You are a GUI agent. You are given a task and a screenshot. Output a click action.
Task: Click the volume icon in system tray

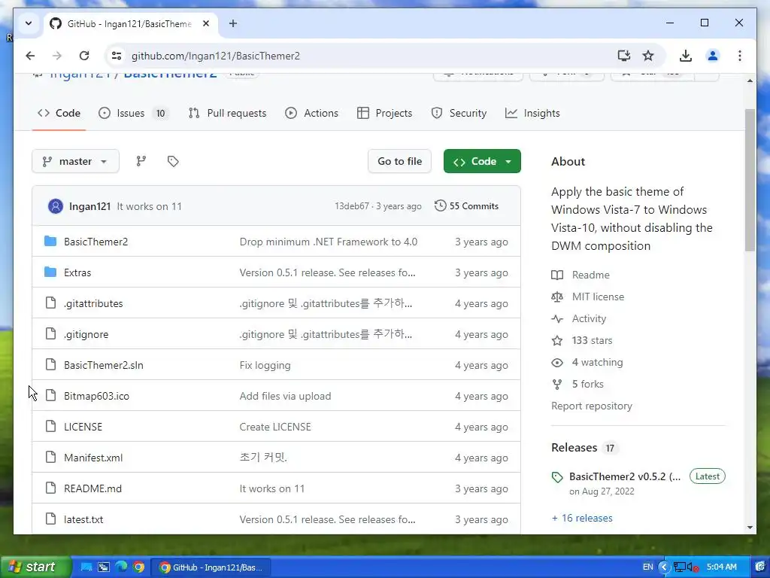coord(691,567)
